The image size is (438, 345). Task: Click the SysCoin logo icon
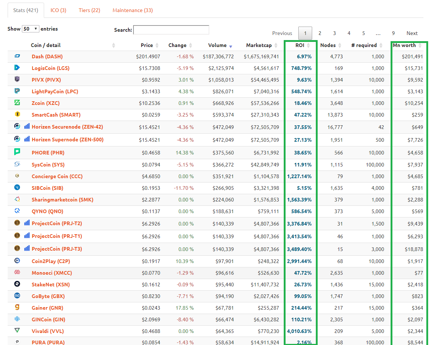coord(17,164)
